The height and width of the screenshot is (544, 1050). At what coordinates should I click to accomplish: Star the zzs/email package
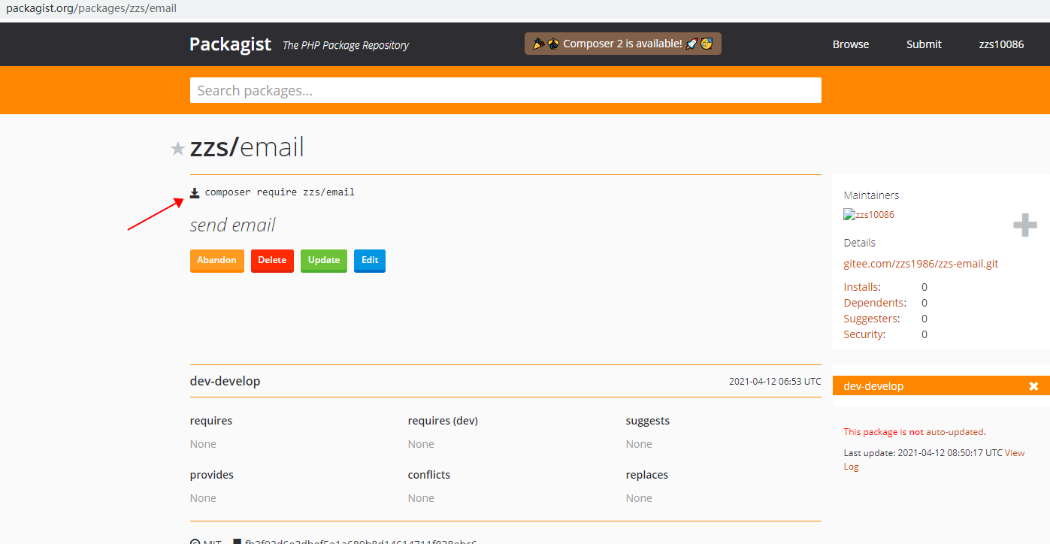click(178, 149)
